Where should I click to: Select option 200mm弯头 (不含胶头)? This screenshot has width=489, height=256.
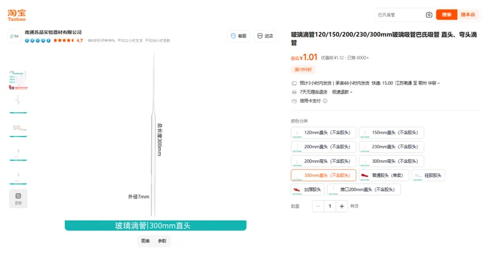323,161
